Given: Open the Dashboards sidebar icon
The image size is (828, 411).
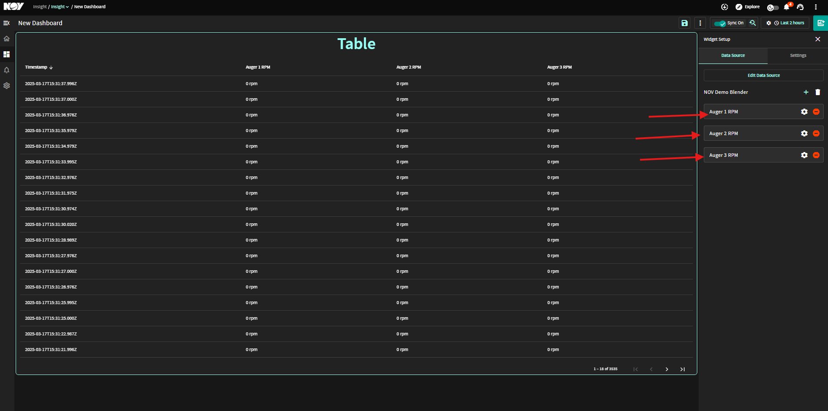Looking at the screenshot, I should (x=7, y=54).
